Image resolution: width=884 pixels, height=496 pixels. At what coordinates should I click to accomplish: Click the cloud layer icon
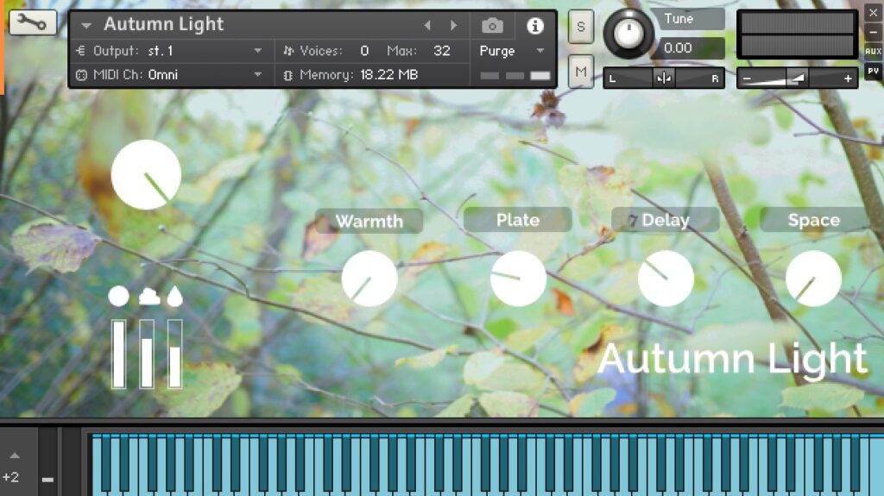click(x=149, y=296)
